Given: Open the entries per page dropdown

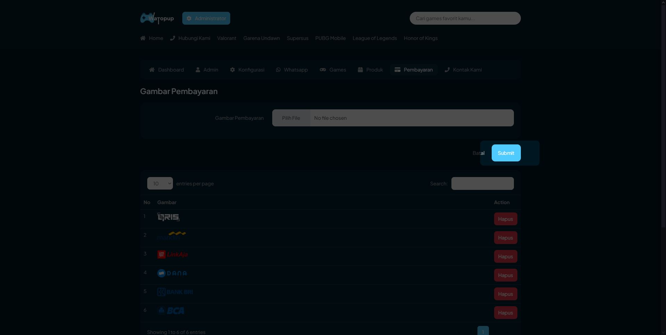Looking at the screenshot, I should [160, 183].
